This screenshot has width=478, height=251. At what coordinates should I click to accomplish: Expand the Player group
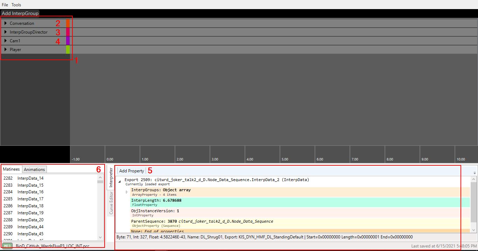coord(6,50)
